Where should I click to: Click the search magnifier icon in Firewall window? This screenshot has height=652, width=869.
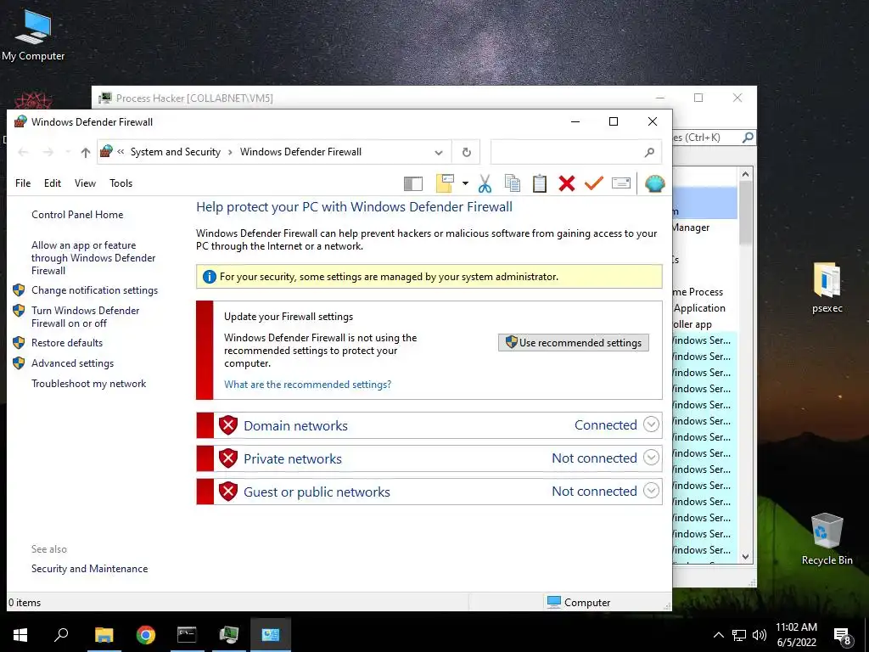click(649, 152)
